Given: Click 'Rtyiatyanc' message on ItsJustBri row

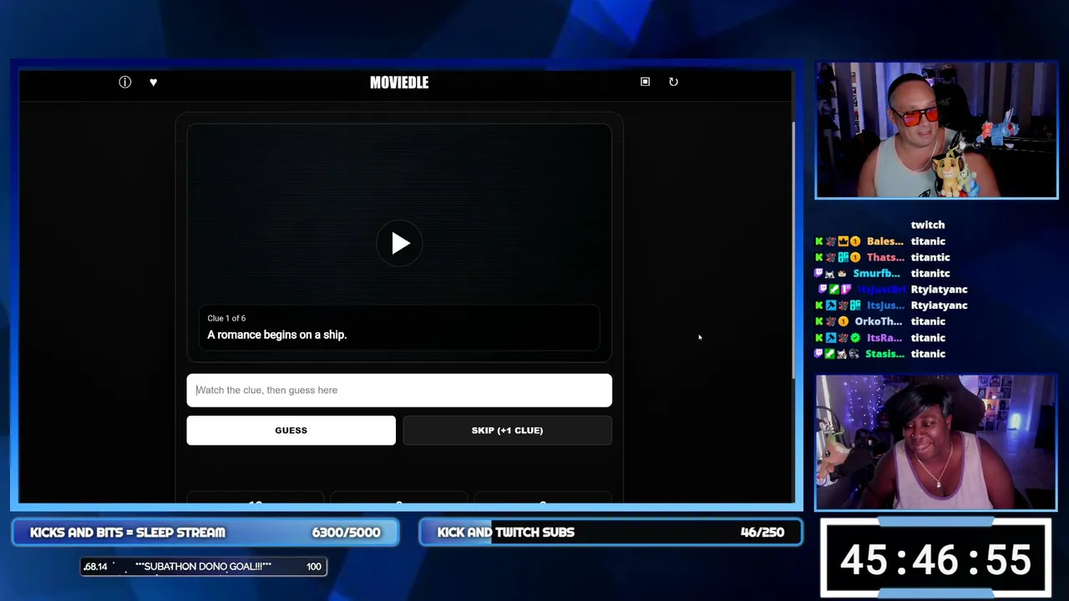Looking at the screenshot, I should pos(939,290).
